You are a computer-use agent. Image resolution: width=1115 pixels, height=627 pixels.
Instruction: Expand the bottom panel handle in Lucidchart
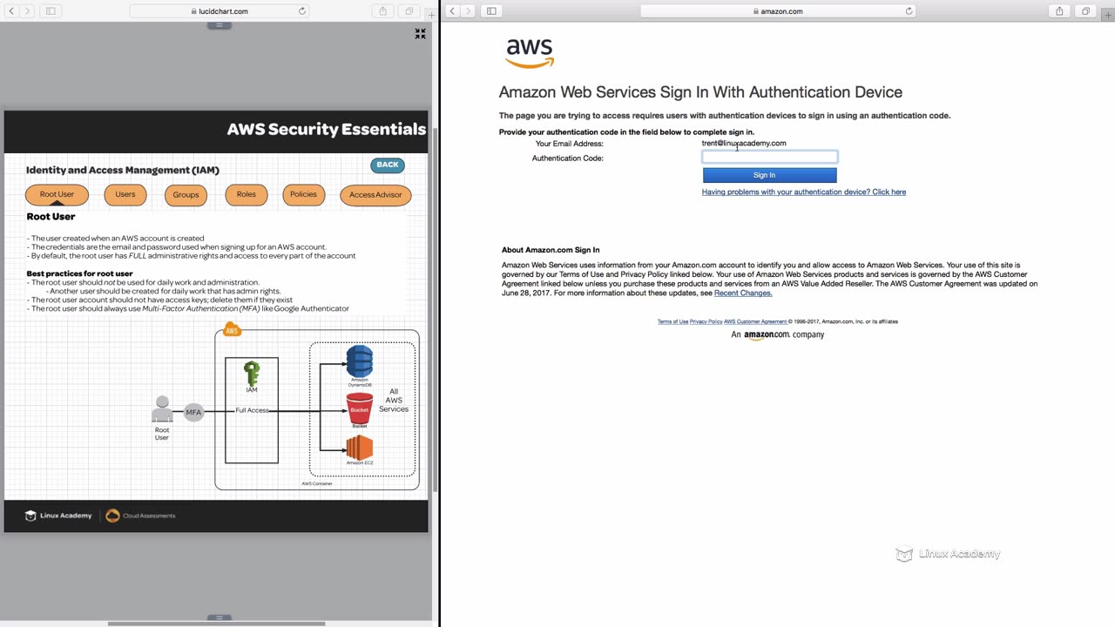pyautogui.click(x=219, y=617)
